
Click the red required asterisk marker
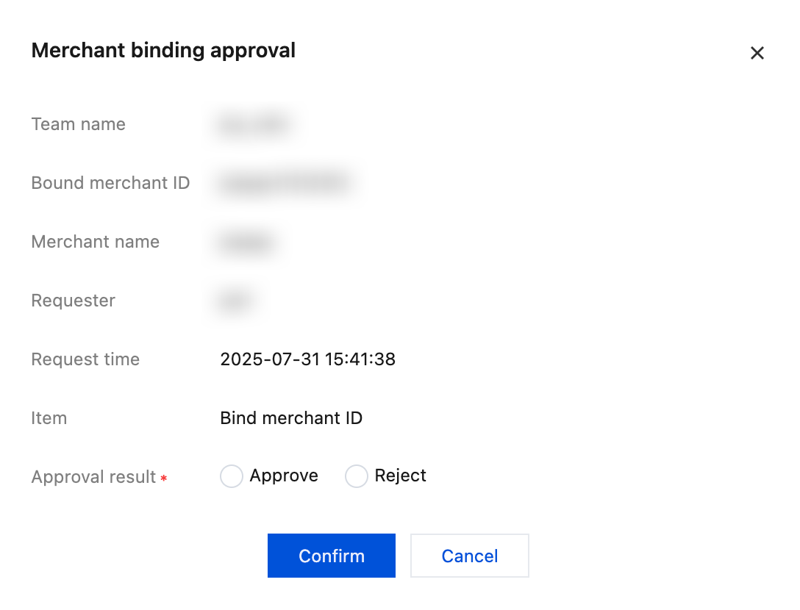tap(164, 478)
